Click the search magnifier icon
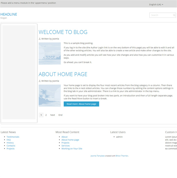 174,15
